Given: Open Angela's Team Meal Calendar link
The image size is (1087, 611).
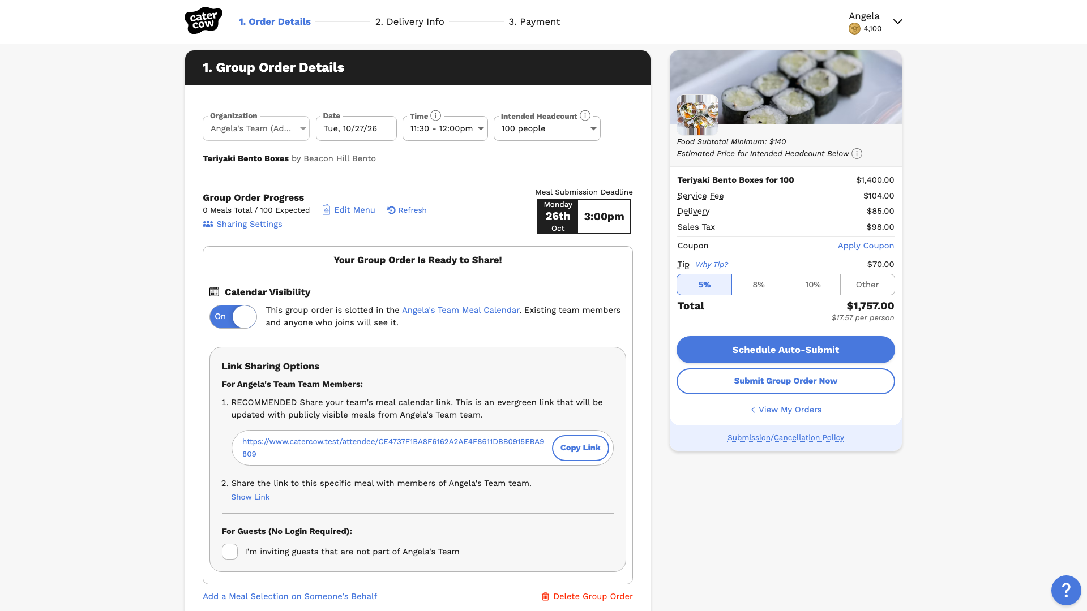Looking at the screenshot, I should click(460, 310).
